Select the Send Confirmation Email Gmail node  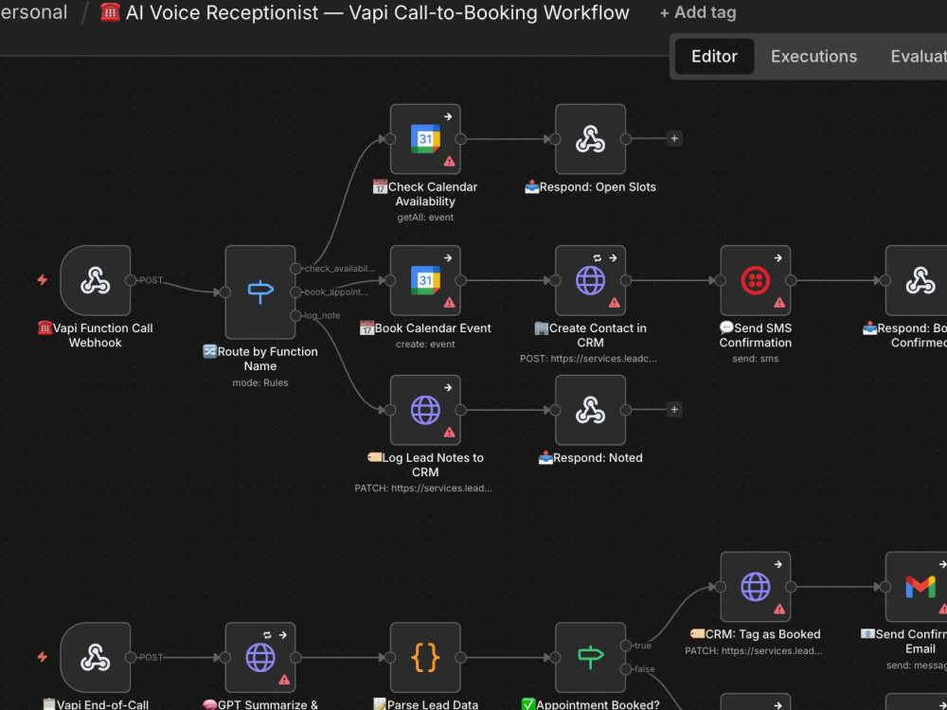pyautogui.click(x=916, y=587)
